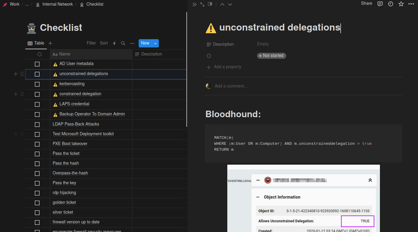Star this page as favorite

(x=401, y=4)
